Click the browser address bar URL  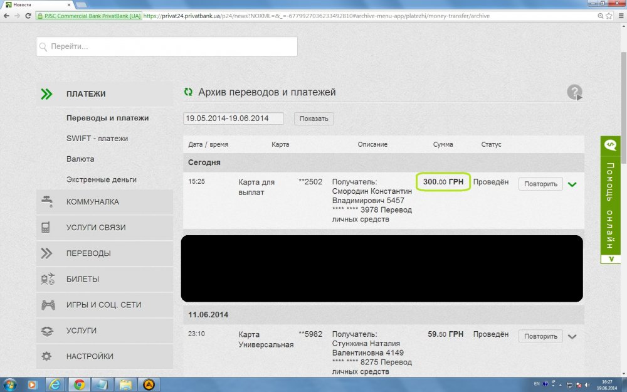tap(316, 16)
